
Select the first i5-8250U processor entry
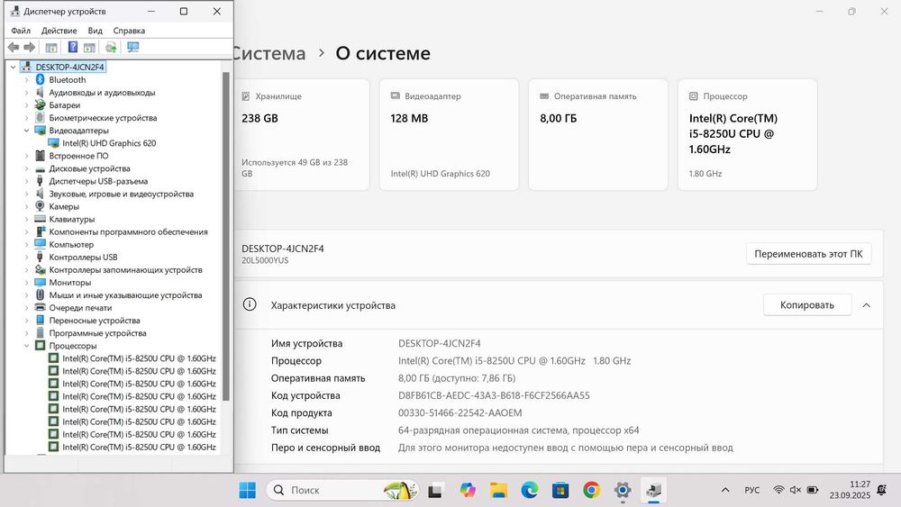139,358
